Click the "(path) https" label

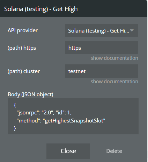22,48
